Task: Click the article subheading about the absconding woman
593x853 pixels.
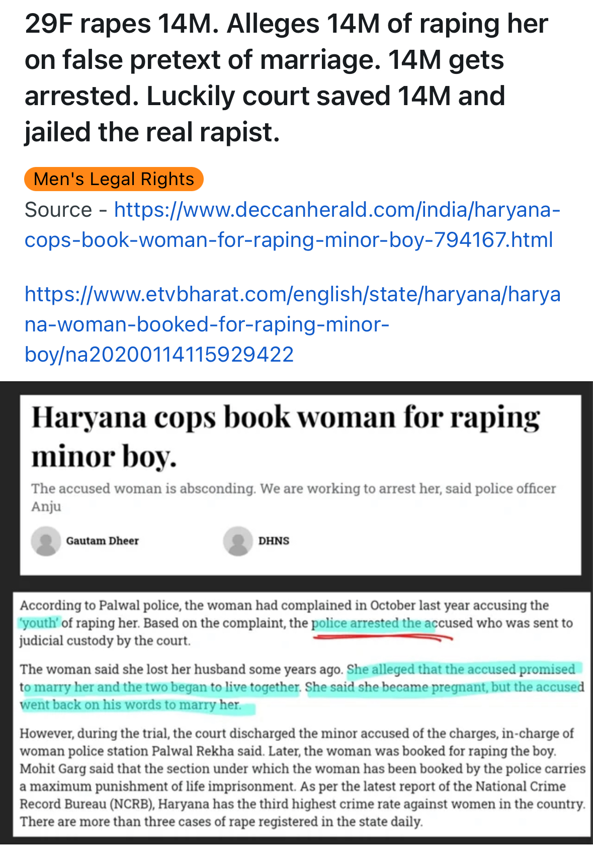Action: [x=294, y=497]
